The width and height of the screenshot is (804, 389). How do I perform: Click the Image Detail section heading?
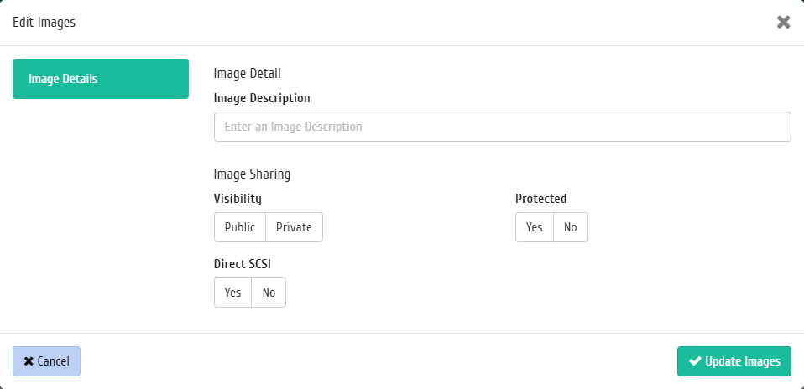(247, 73)
